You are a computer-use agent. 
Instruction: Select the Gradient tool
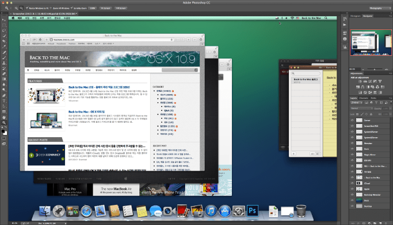pyautogui.click(x=4, y=79)
